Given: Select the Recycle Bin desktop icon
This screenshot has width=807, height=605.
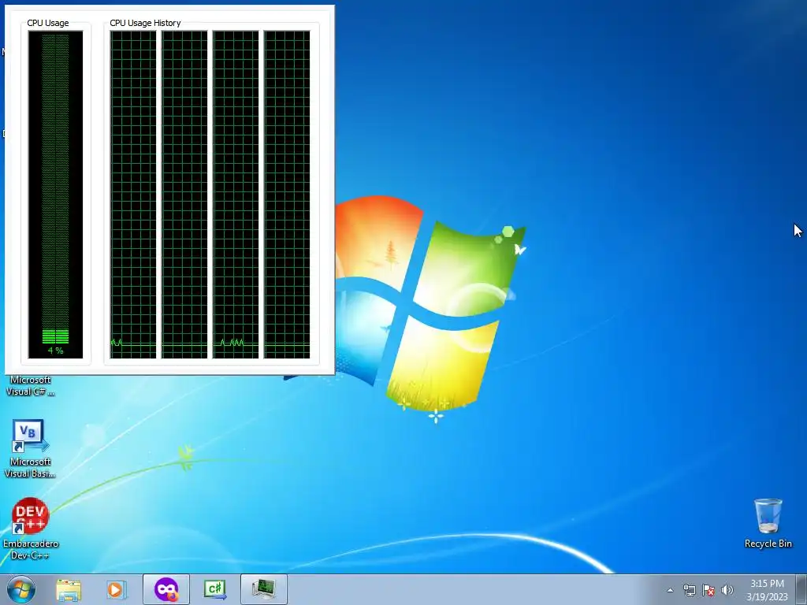Looking at the screenshot, I should click(x=768, y=523).
